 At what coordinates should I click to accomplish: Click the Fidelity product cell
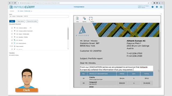[x=102, y=78]
